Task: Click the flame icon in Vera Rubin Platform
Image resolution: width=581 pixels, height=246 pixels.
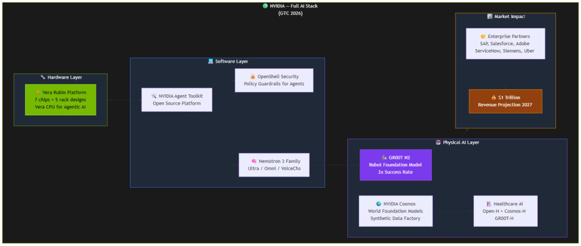Action: [38, 93]
